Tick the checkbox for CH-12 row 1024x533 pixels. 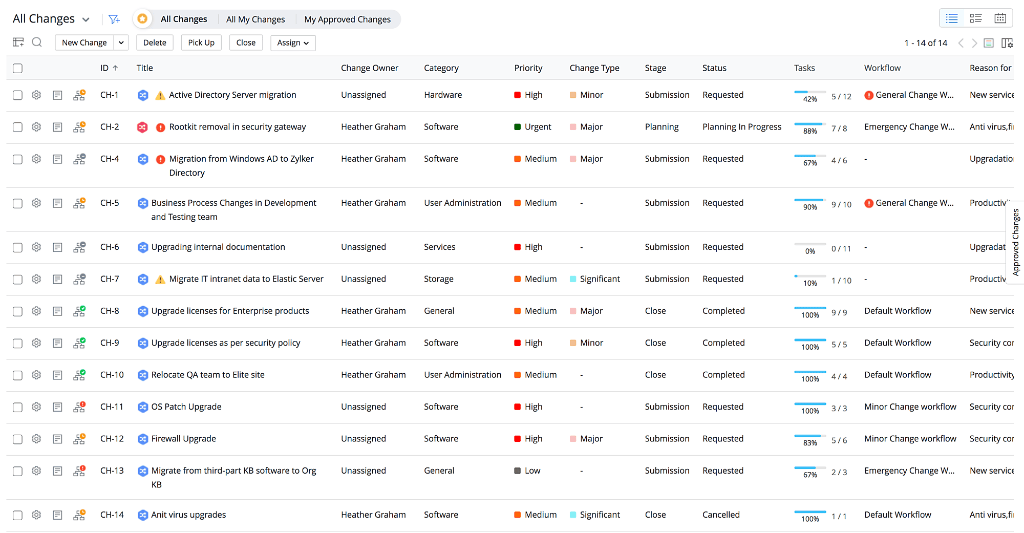(x=18, y=439)
